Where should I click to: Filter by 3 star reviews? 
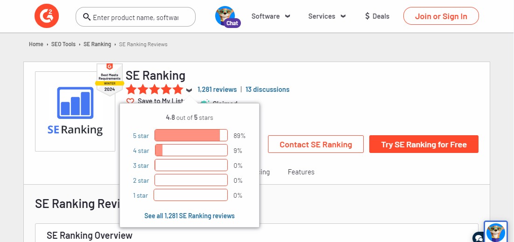[x=141, y=166]
